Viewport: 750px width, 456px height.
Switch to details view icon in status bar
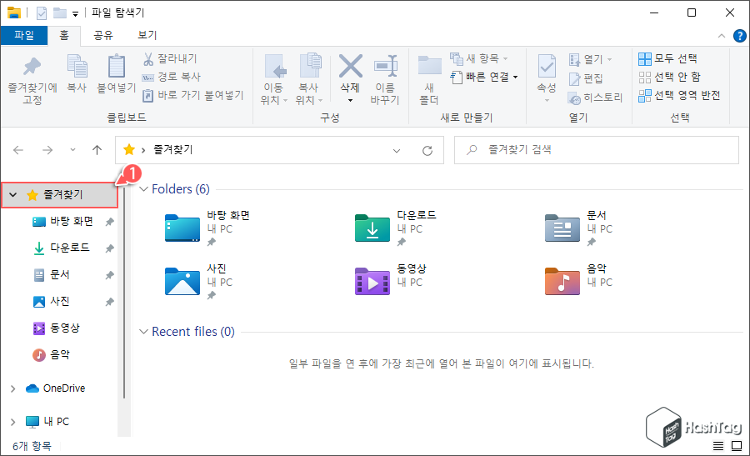tap(718, 446)
